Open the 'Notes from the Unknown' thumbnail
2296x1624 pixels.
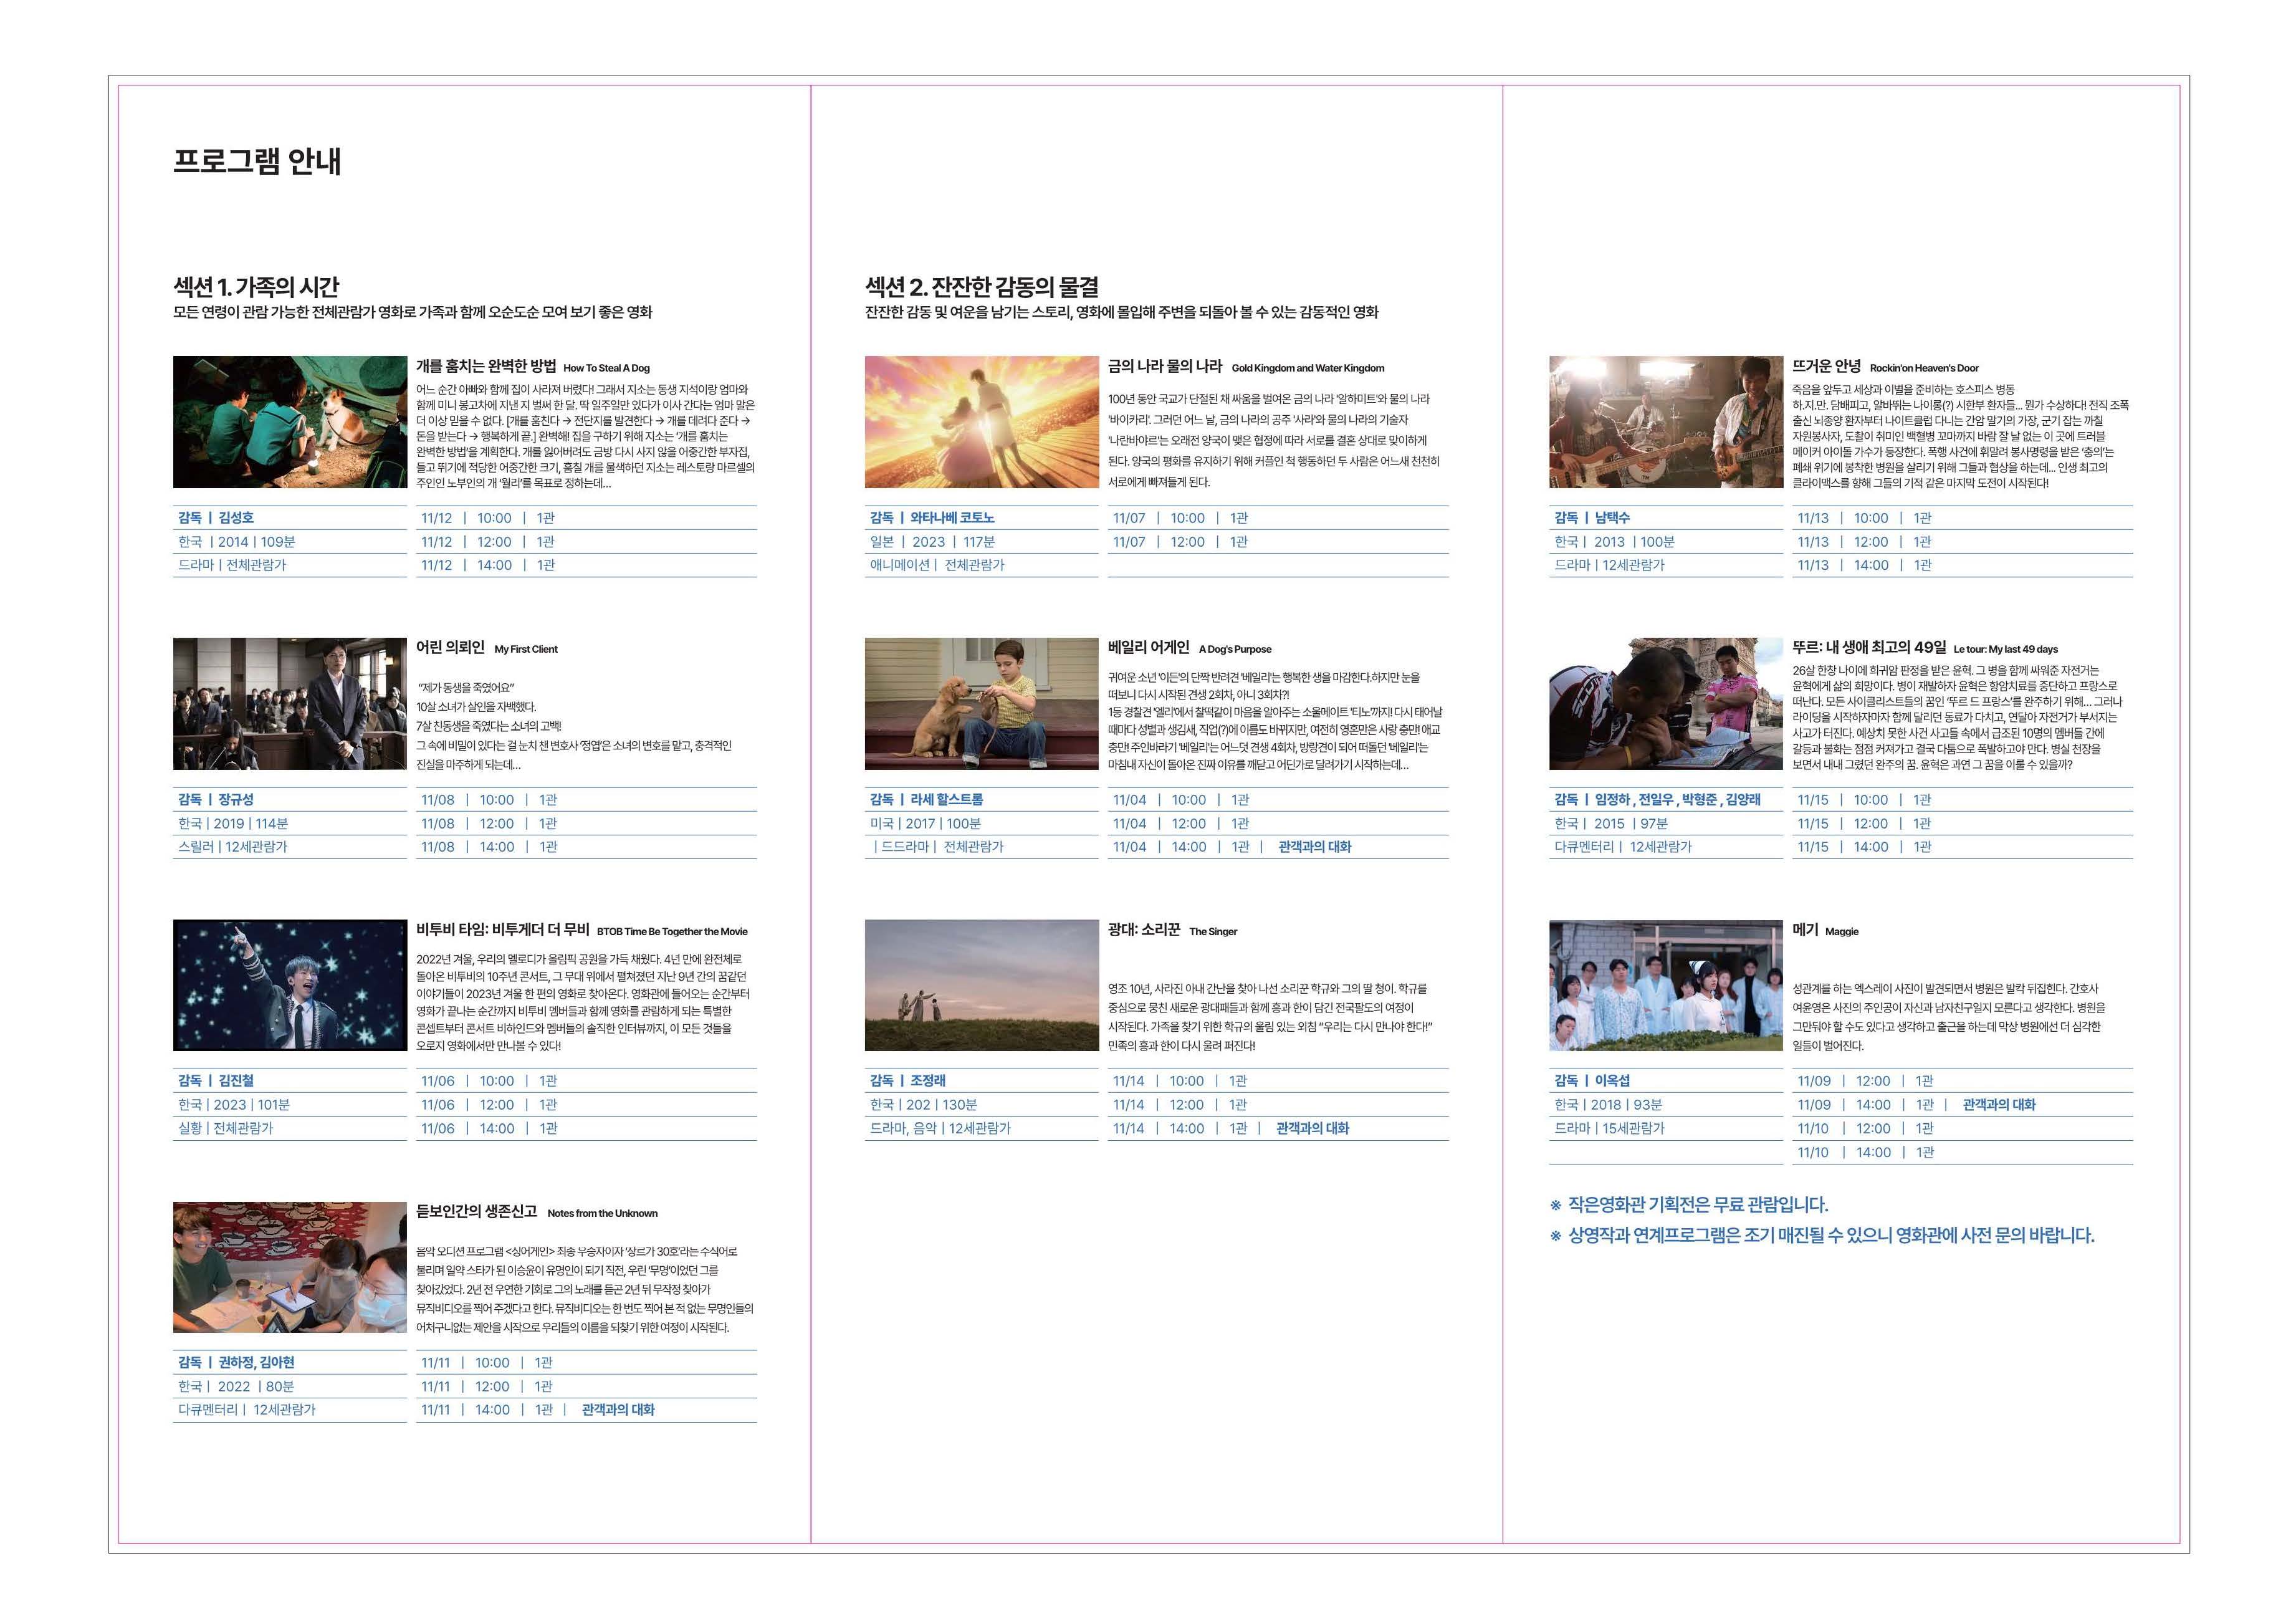290,1267
